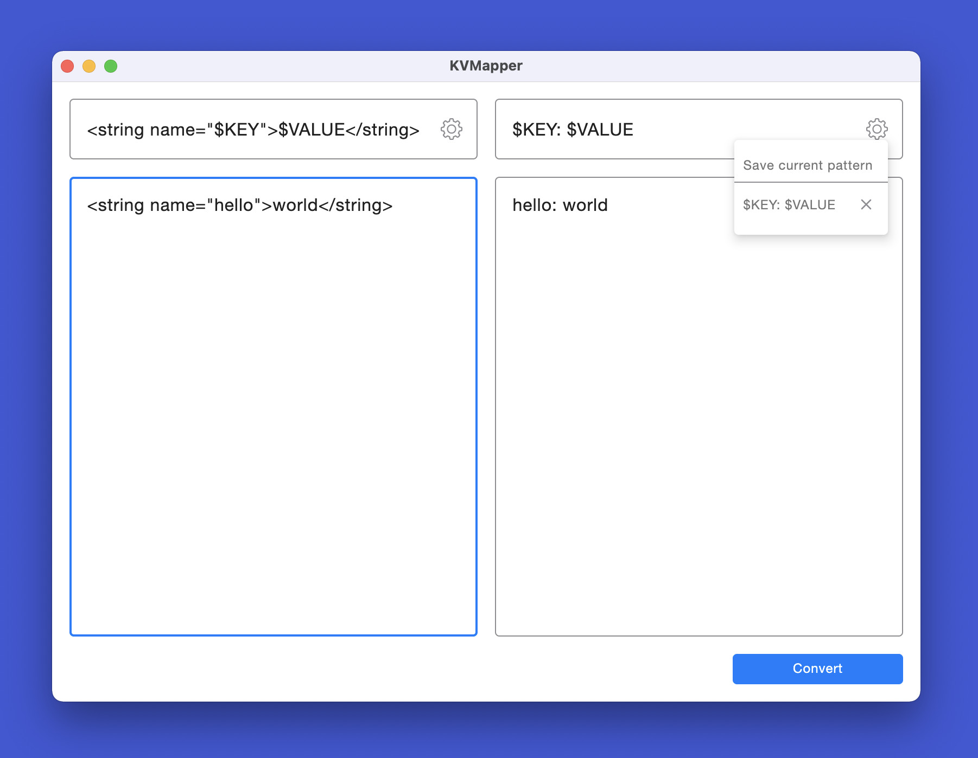Click into the source text area
This screenshot has height=758, width=978.
coord(274,407)
